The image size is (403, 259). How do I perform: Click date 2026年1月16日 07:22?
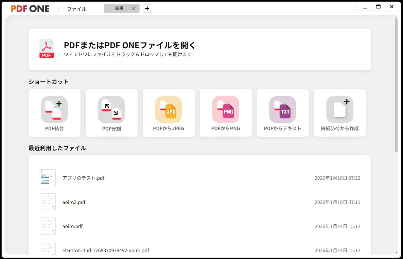[x=337, y=178]
